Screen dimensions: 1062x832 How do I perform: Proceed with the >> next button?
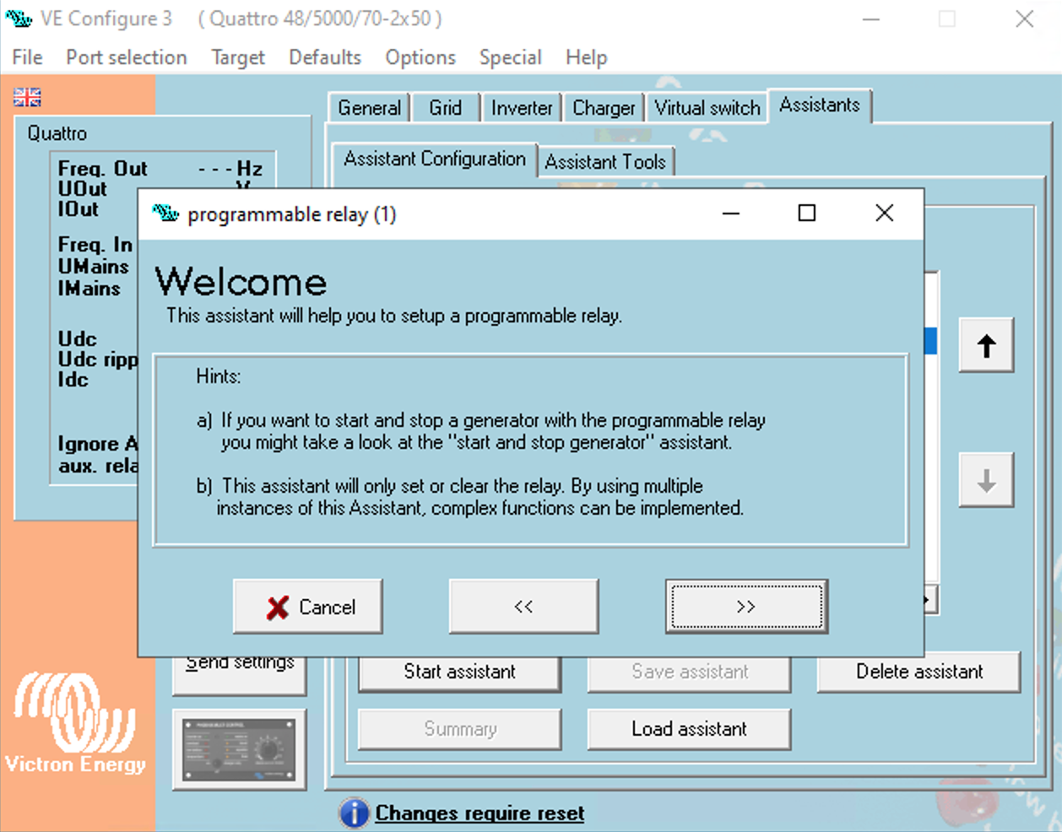click(x=746, y=607)
